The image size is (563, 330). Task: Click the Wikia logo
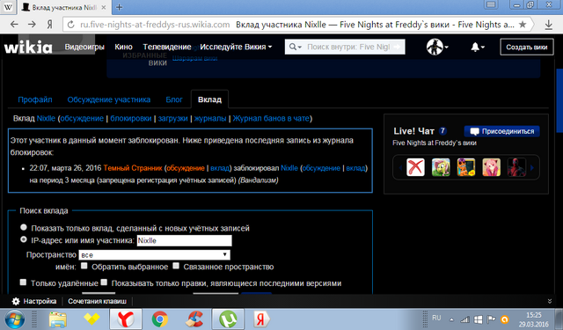(x=28, y=48)
